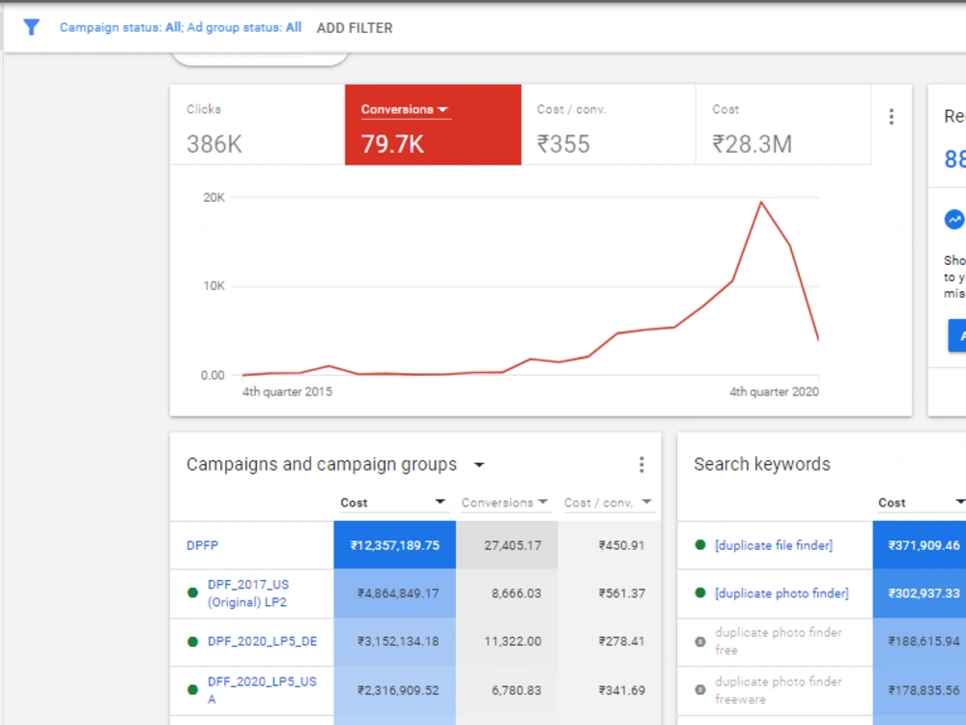The image size is (966, 725).
Task: Open the DPFP campaign group link
Action: tap(202, 545)
